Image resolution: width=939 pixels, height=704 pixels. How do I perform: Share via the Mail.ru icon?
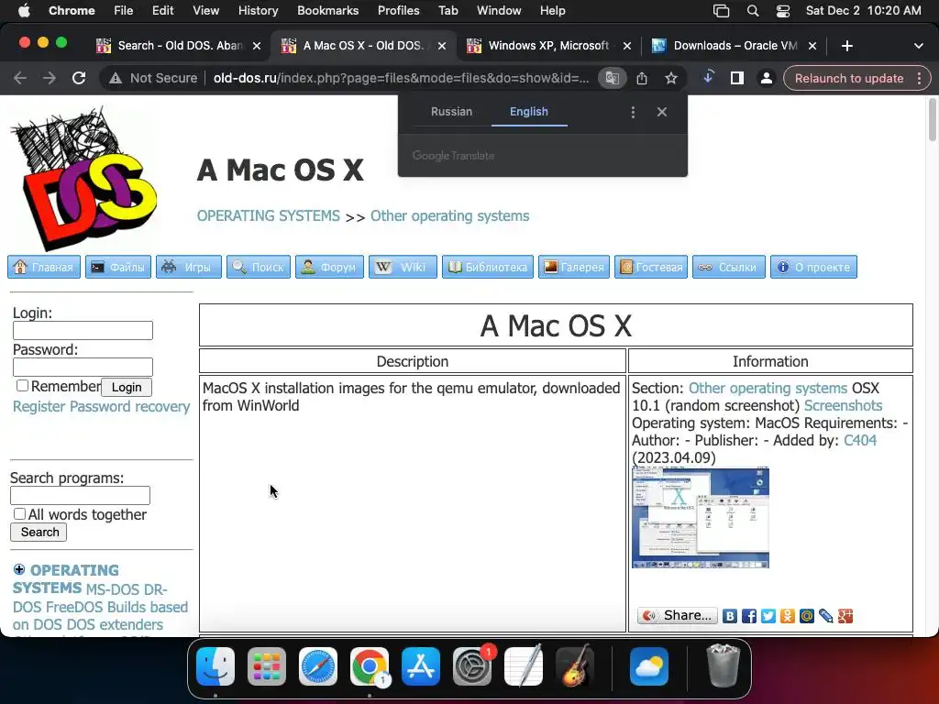pos(807,616)
